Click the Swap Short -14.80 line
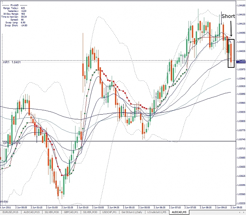This screenshot has width=246, height=215. pyautogui.click(x=16, y=25)
